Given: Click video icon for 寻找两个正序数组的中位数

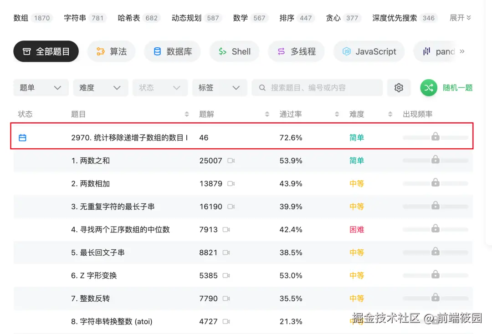Looking at the screenshot, I should pyautogui.click(x=226, y=229).
